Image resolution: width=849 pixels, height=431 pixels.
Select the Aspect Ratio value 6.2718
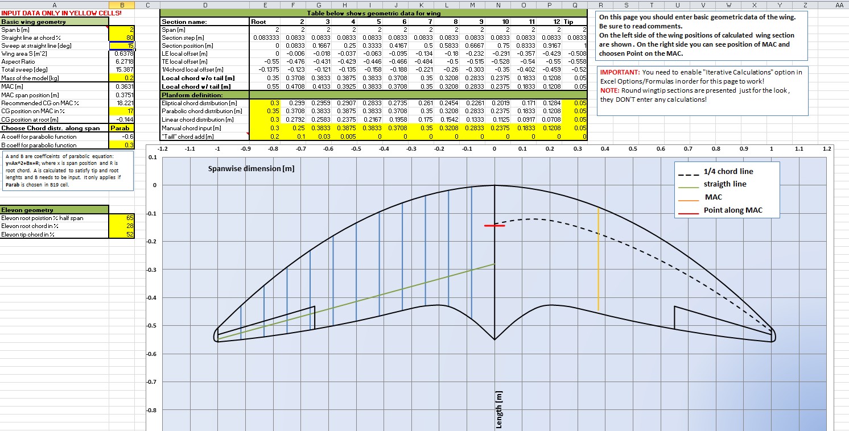122,61
